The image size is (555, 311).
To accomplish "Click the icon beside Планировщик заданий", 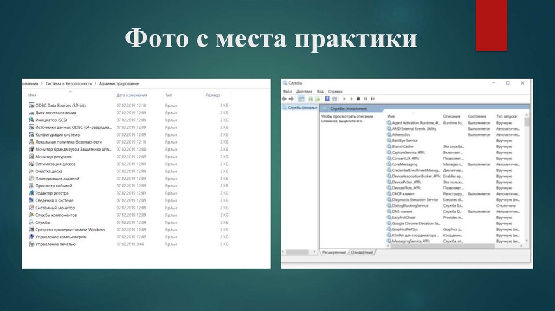I will pyautogui.click(x=31, y=178).
